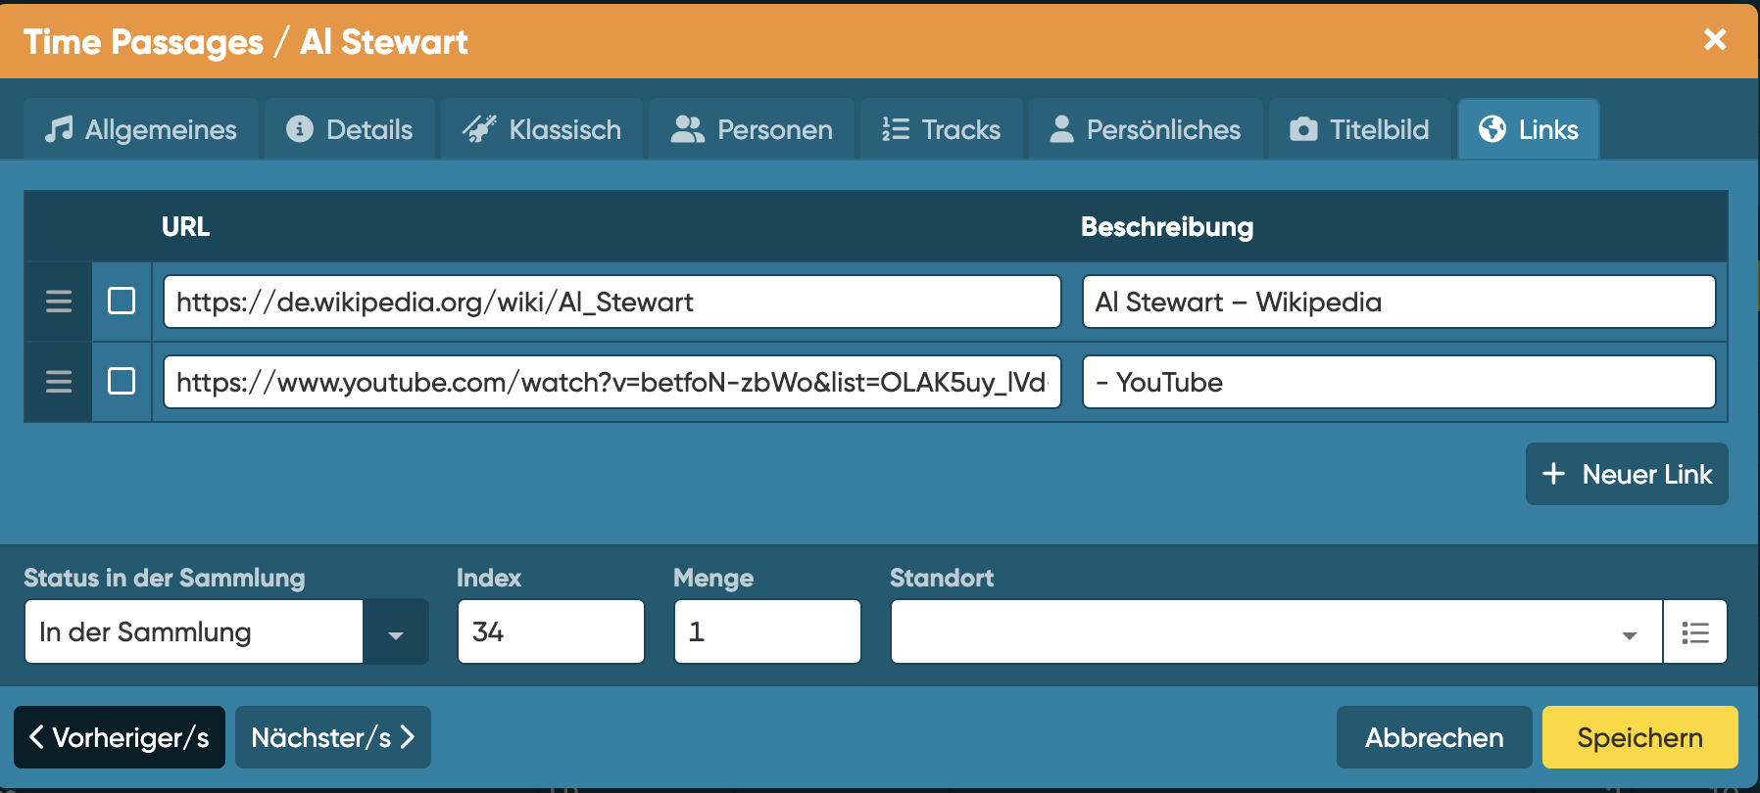The width and height of the screenshot is (1760, 793).
Task: Focus the YouTube URL text field
Action: click(611, 382)
